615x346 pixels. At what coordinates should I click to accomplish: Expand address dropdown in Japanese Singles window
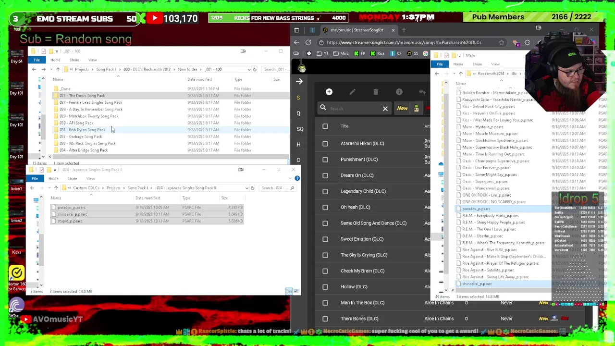click(x=246, y=188)
